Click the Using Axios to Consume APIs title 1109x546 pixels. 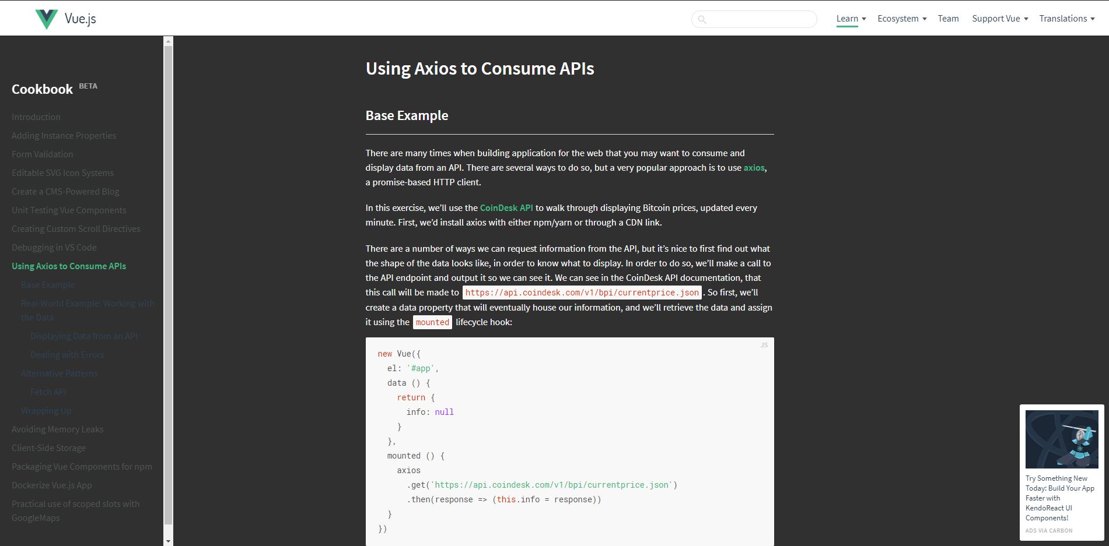tap(480, 69)
